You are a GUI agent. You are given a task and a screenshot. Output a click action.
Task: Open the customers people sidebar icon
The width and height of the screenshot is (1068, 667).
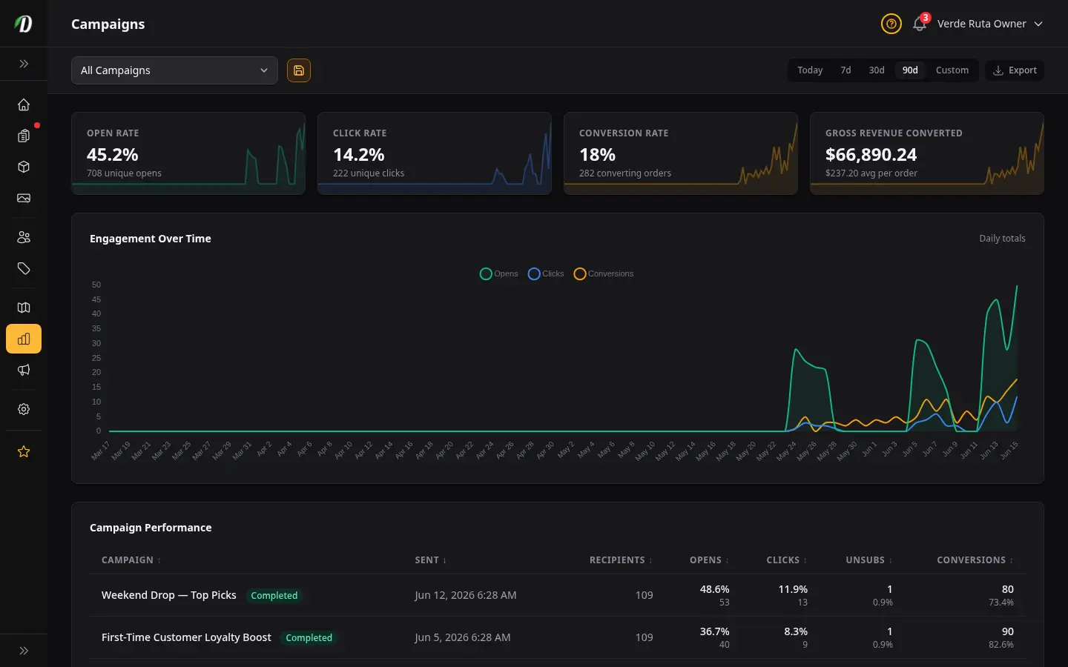24,237
